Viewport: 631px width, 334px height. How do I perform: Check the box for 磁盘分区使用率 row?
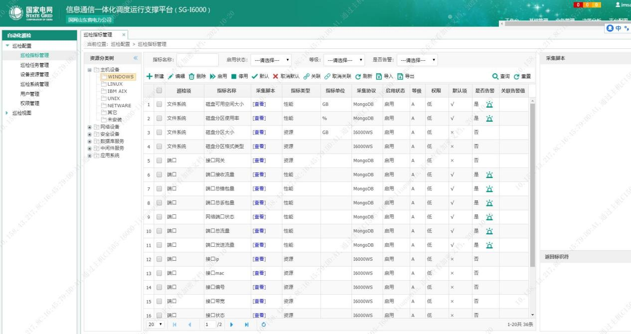159,119
